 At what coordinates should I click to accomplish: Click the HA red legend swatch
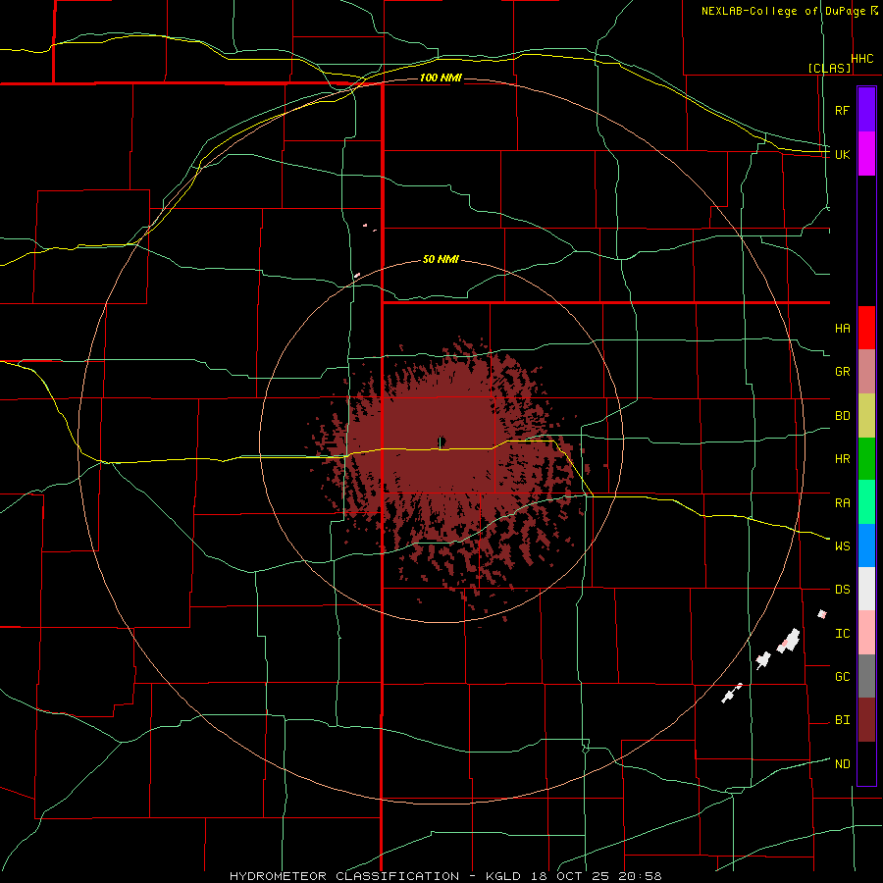point(866,328)
